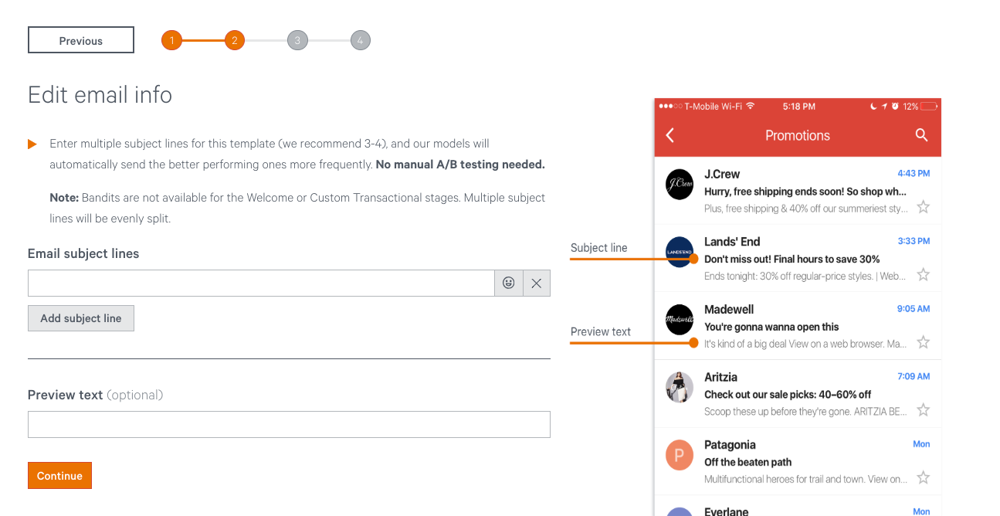Tap the battery icon in the phone status bar

[929, 106]
